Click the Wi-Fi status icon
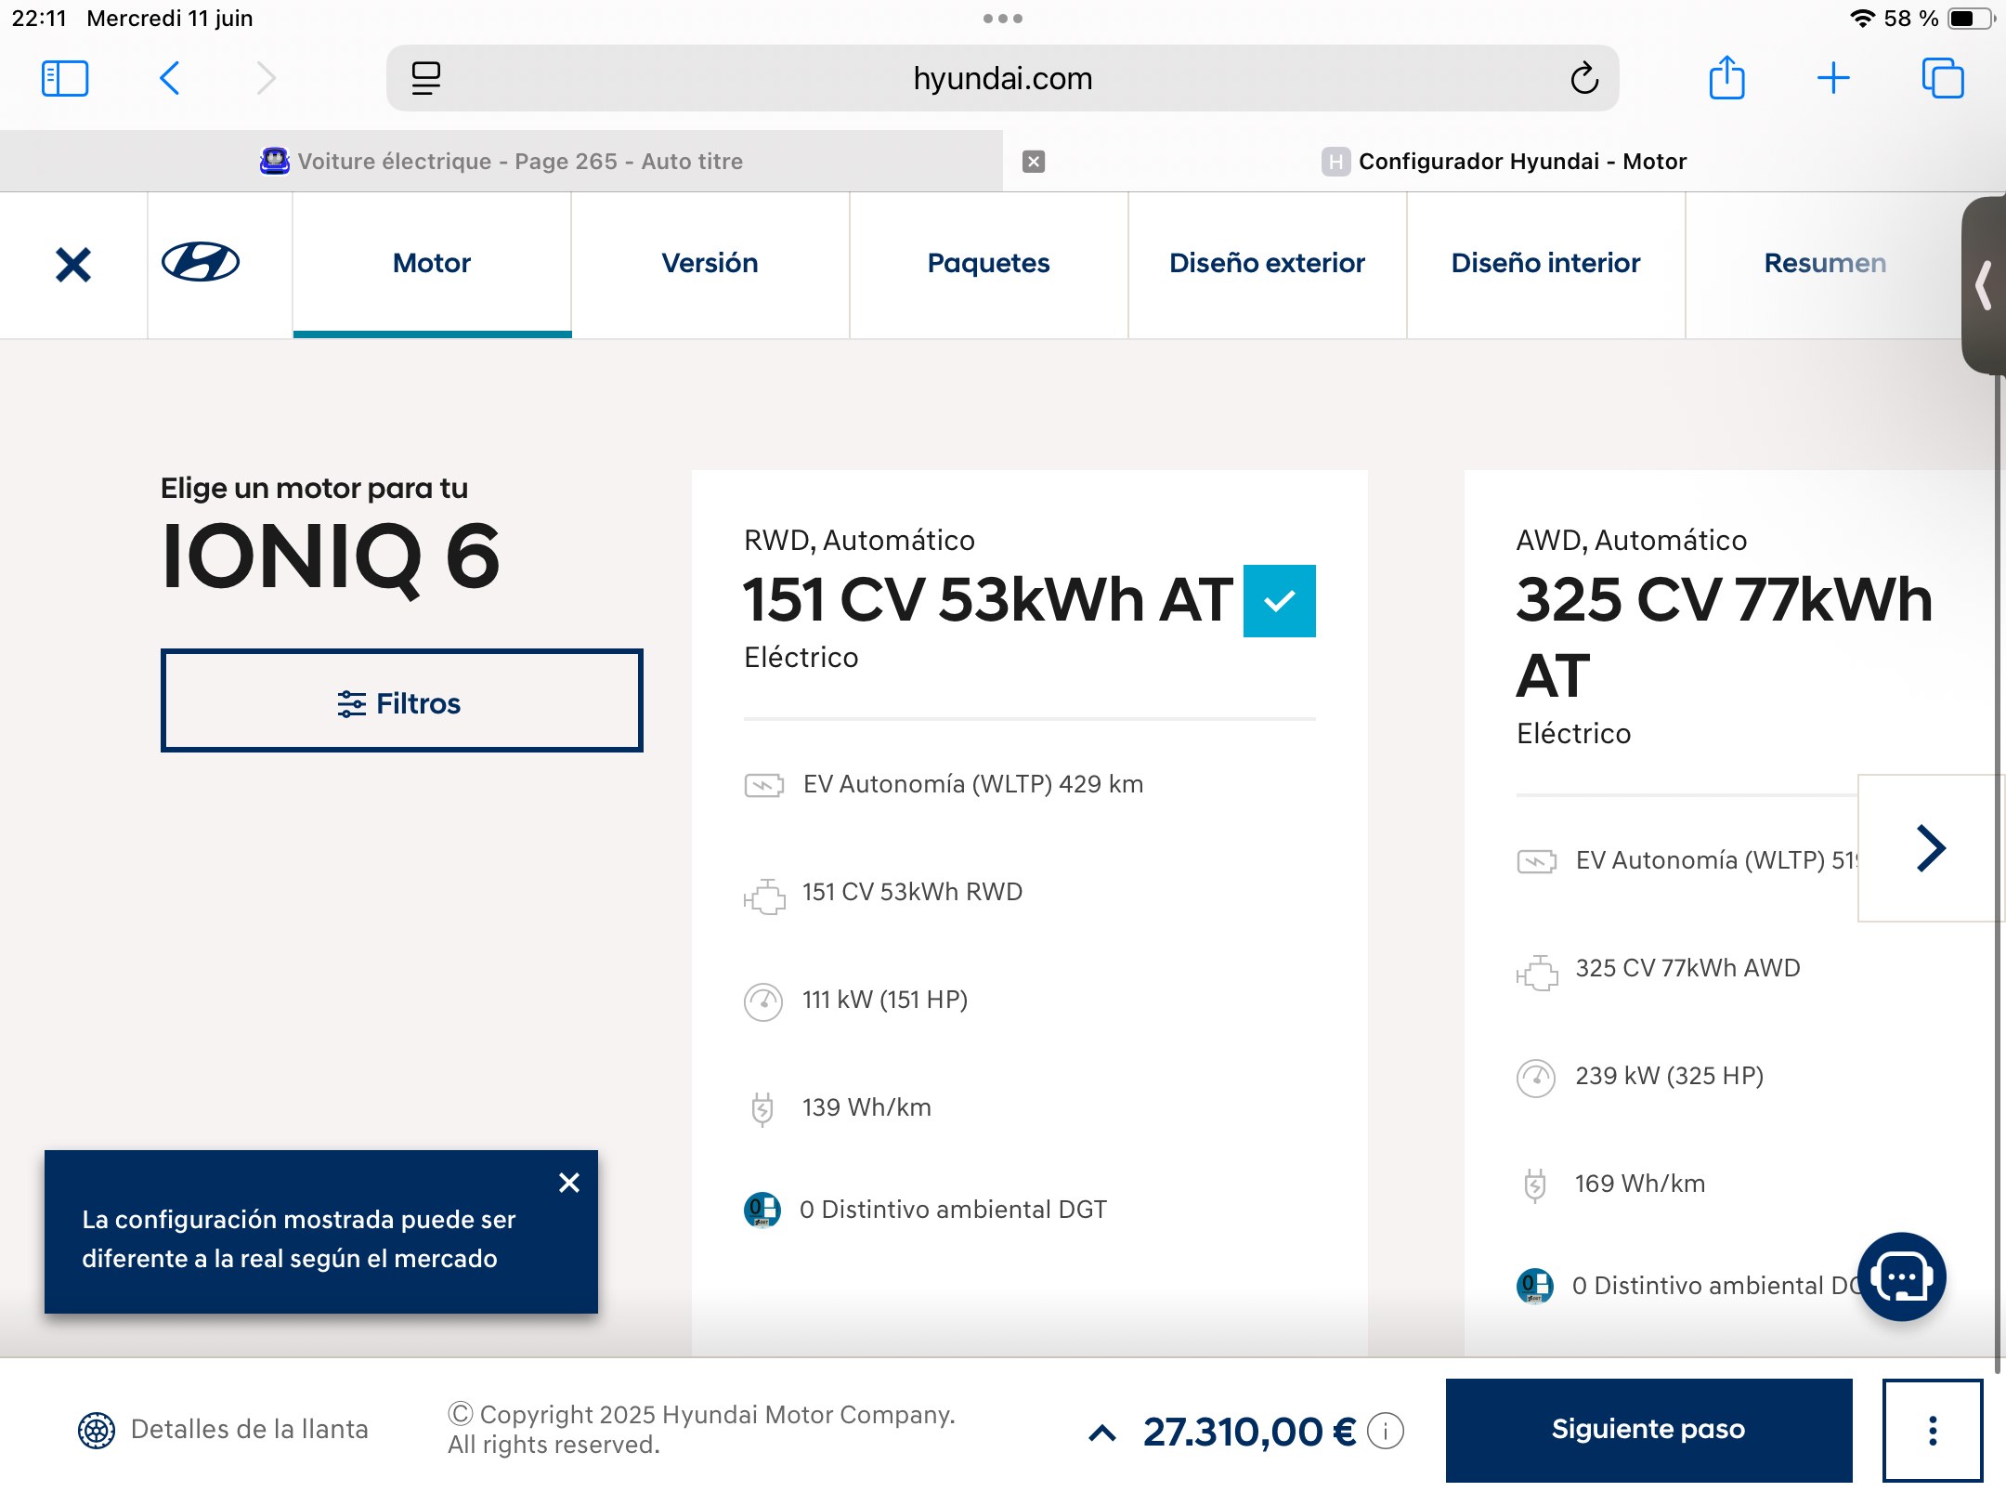Image resolution: width=2006 pixels, height=1505 pixels. tap(1861, 18)
